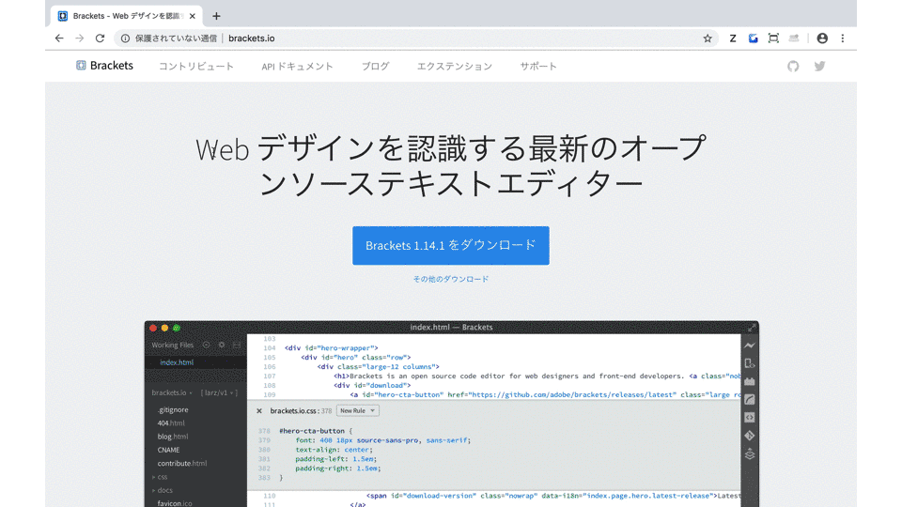Open Chrome's three-dot menu
This screenshot has height=507, width=902.
click(843, 38)
